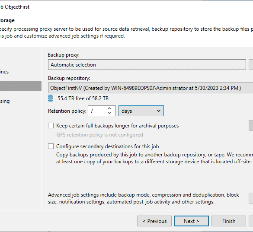The width and height of the screenshot is (253, 232).
Task: Go back with the Previous button
Action: coord(154,221)
